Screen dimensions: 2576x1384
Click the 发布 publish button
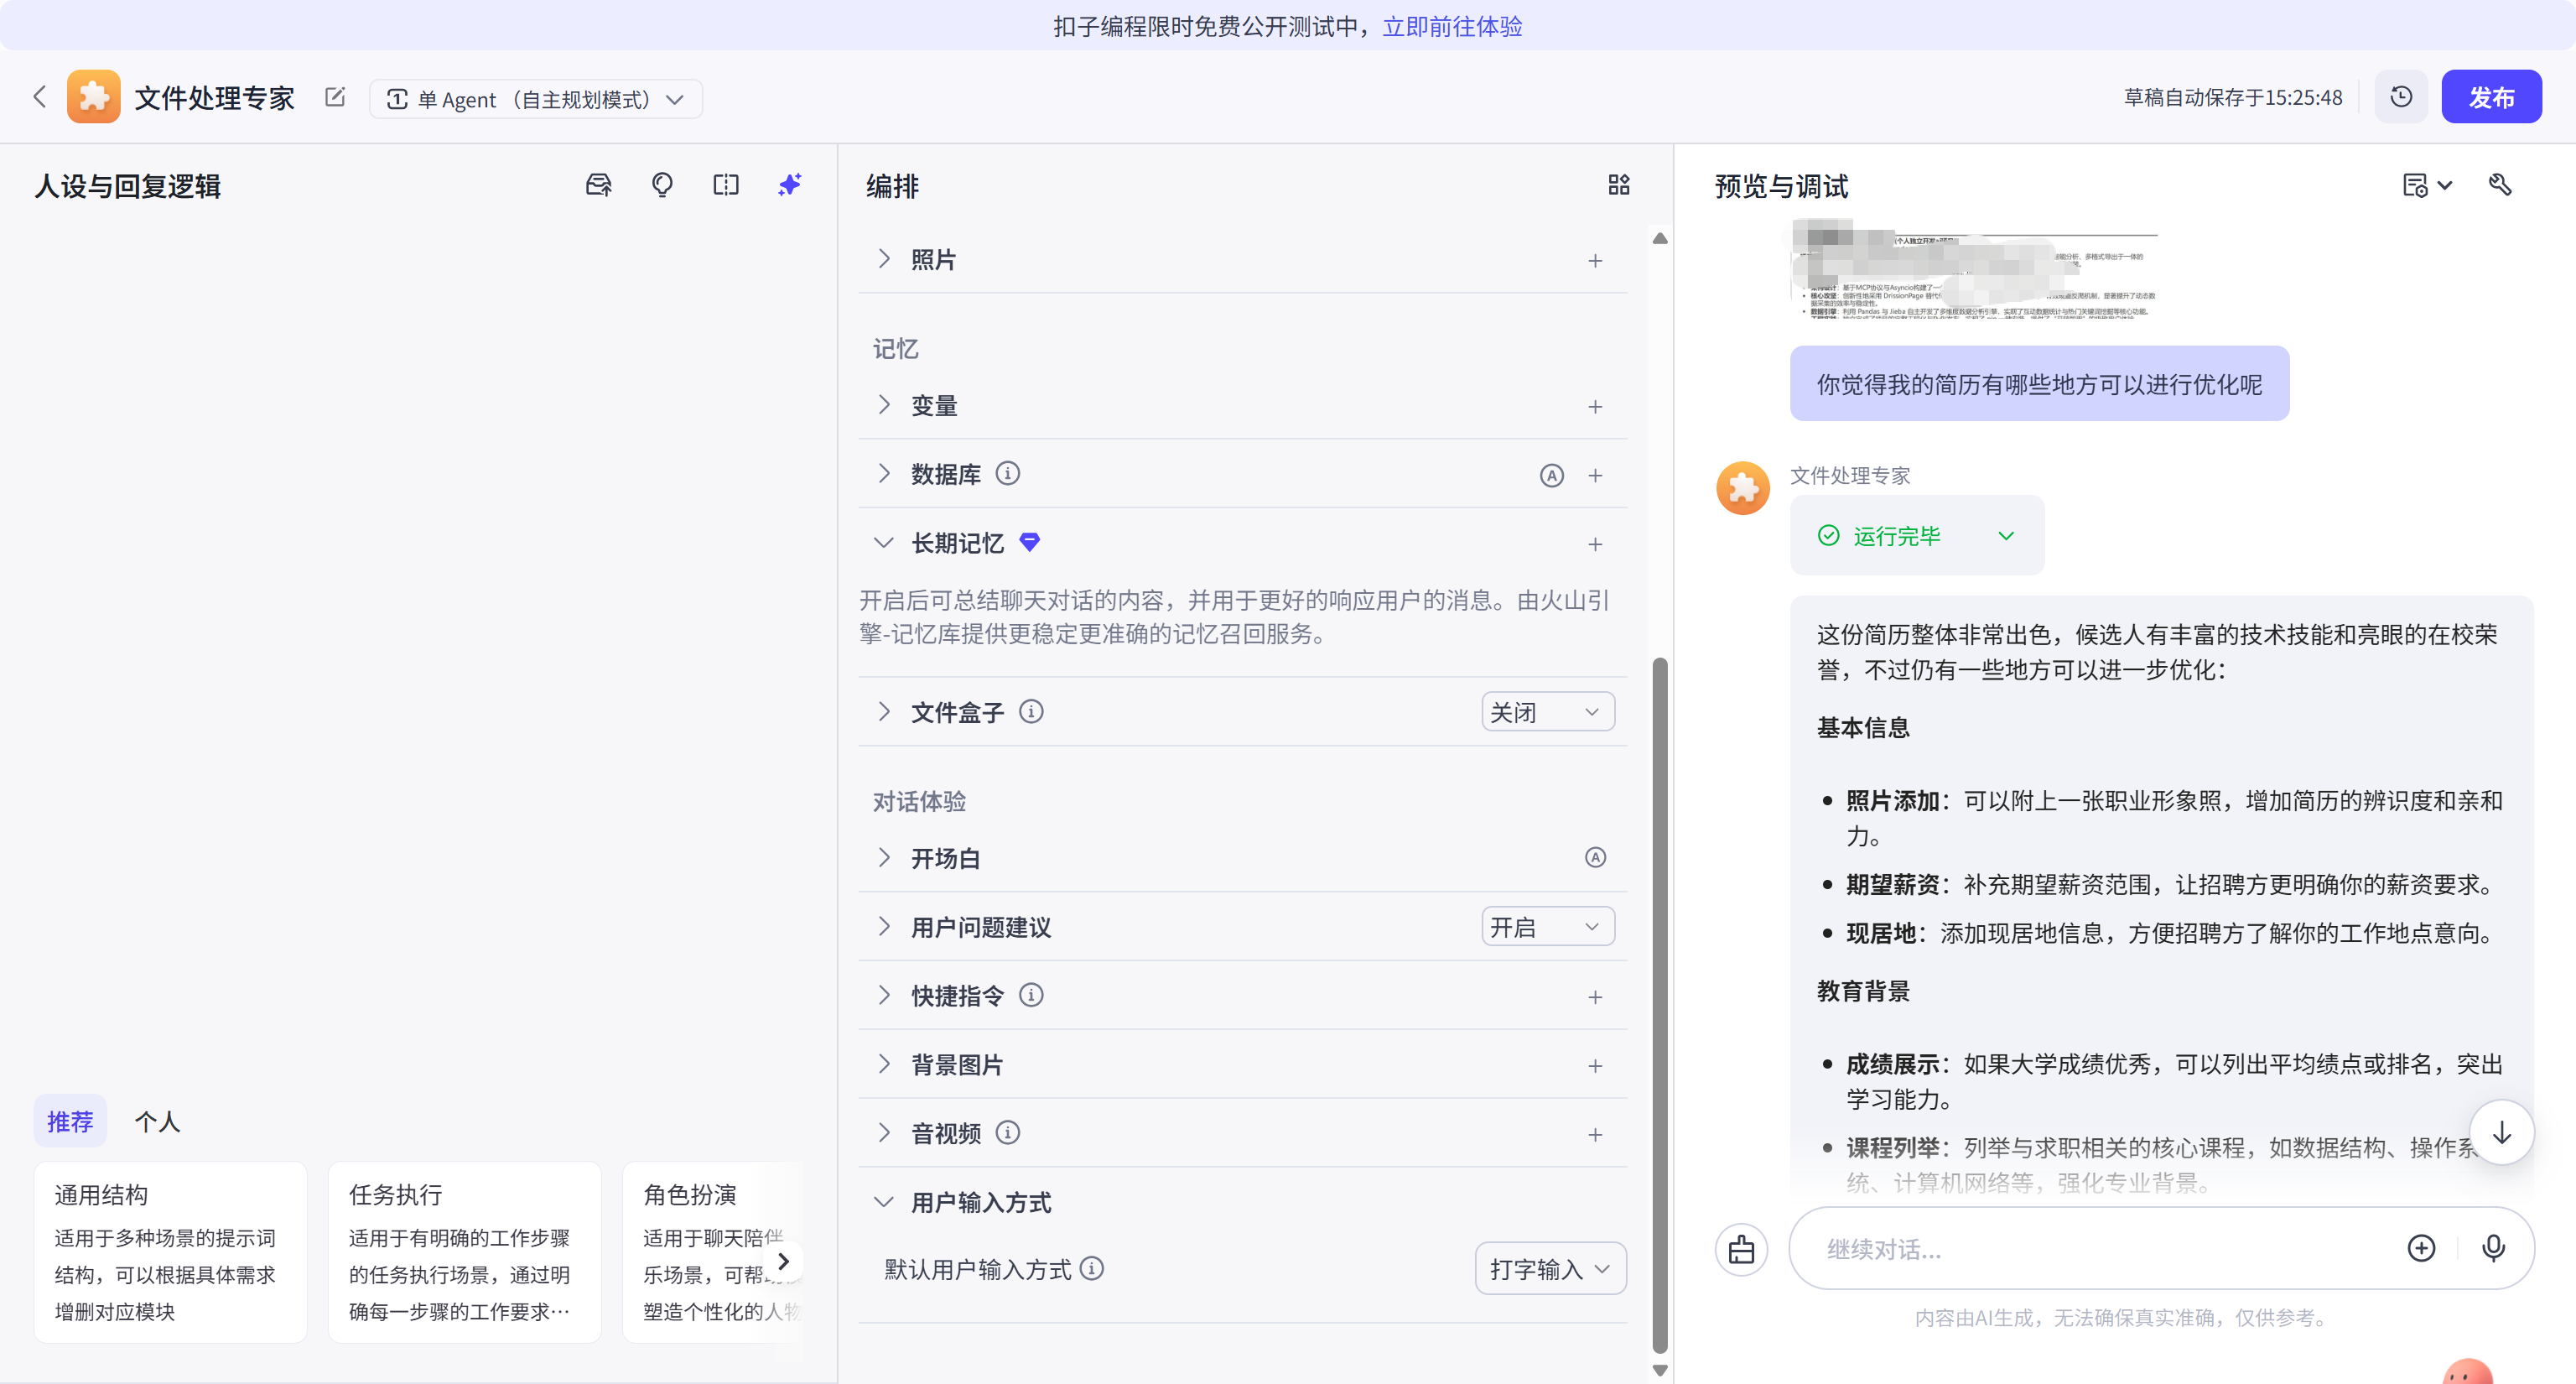2490,97
